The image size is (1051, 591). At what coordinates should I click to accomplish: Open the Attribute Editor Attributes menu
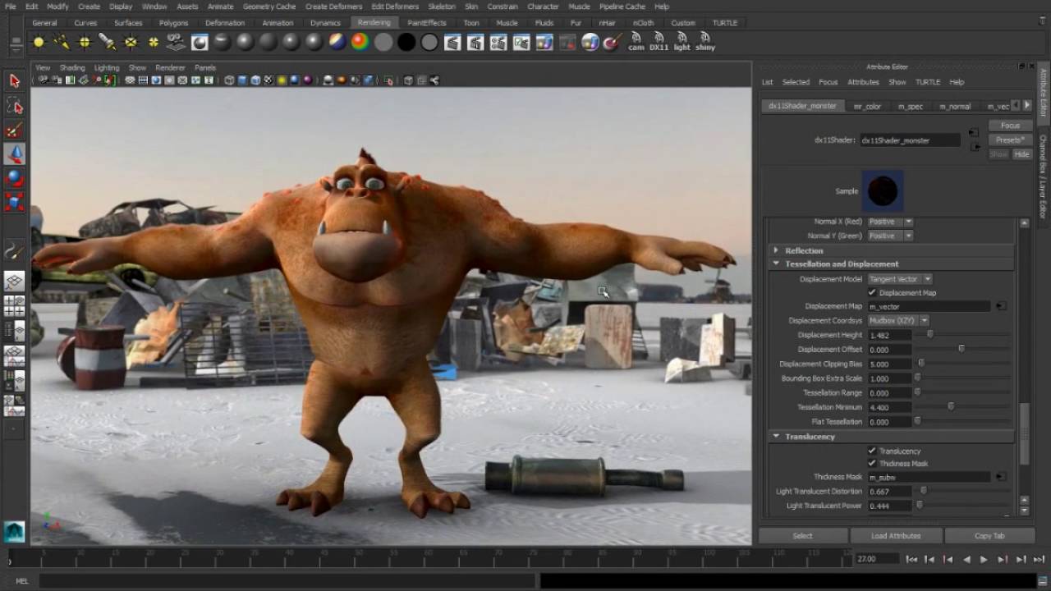[x=863, y=82]
